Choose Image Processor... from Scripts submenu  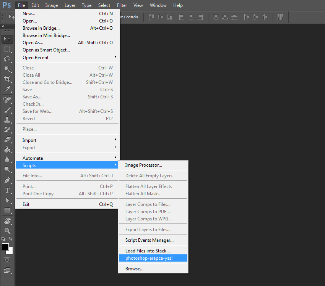[153, 165]
